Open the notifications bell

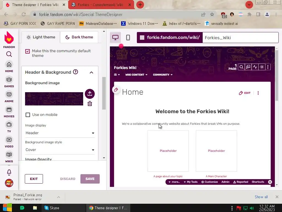pyautogui.click(x=9, y=172)
